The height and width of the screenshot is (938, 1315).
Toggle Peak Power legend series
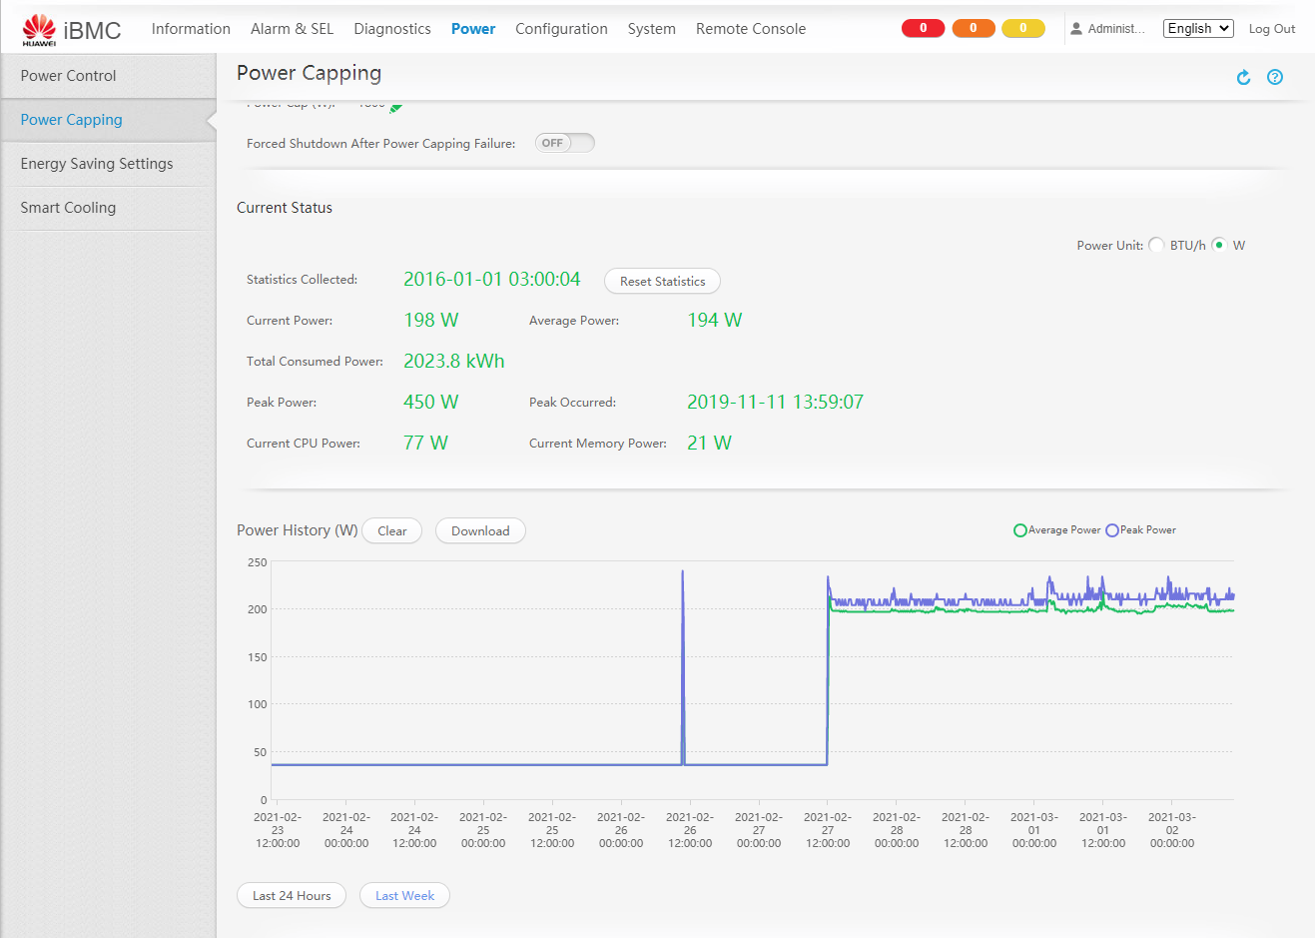1141,530
